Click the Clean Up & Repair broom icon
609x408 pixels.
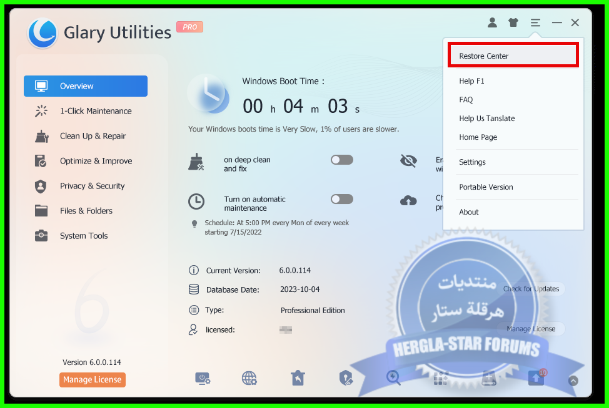point(41,136)
